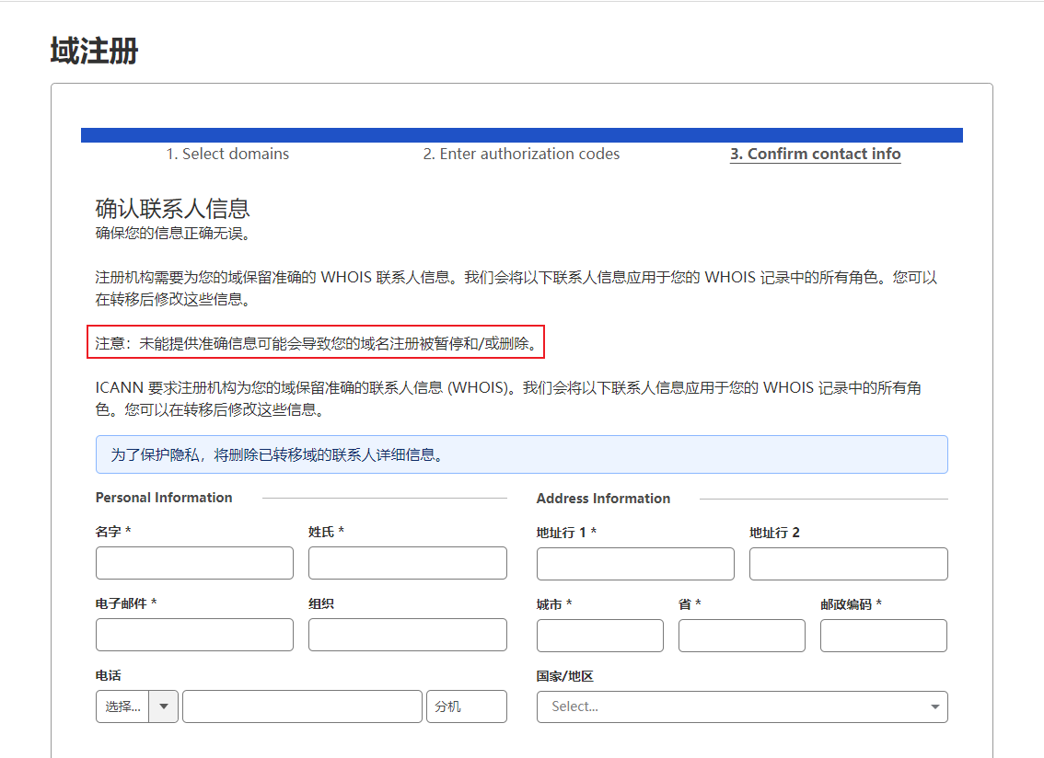Click the 域注册 page heading

point(94,52)
